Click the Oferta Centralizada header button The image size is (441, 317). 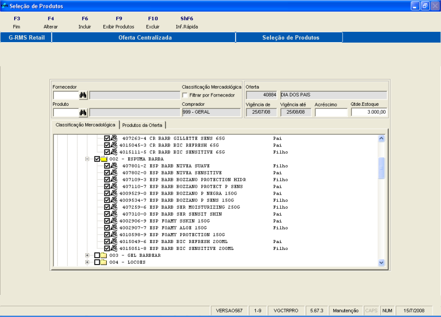(x=144, y=37)
